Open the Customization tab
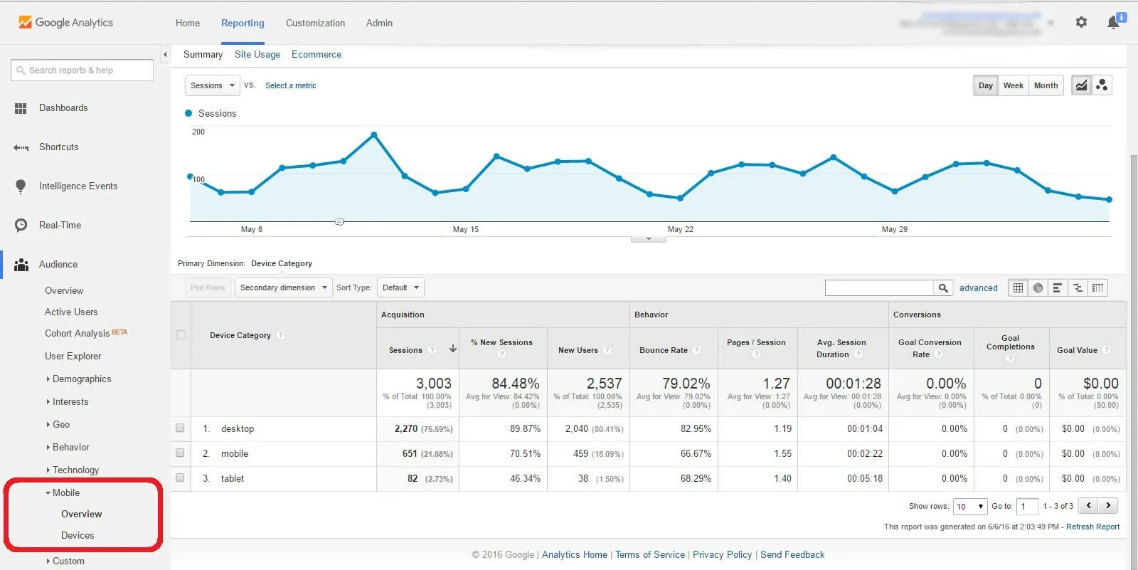This screenshot has height=570, width=1138. tap(315, 23)
